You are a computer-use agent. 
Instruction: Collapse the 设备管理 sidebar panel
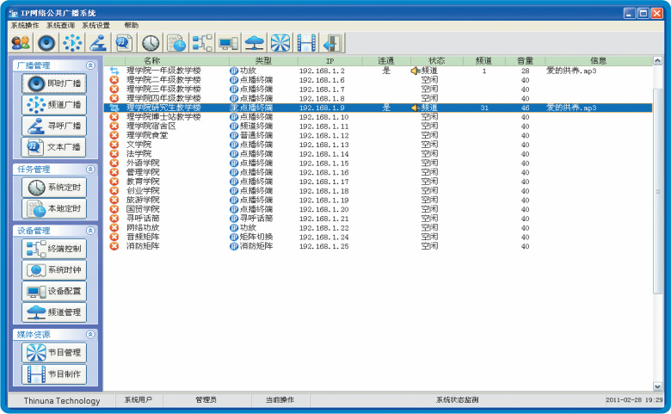[x=89, y=231]
